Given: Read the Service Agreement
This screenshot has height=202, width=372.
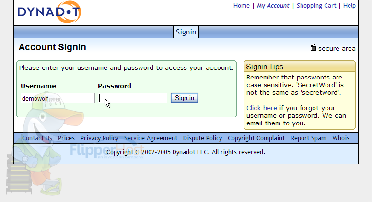Looking at the screenshot, I should click(151, 138).
